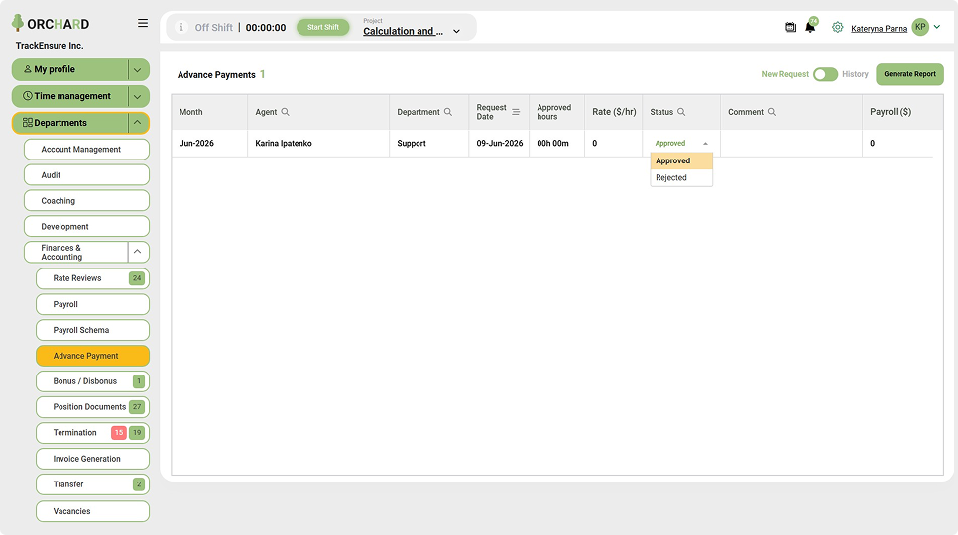Click the Generate Report button
Screen dimensions: 958x535
pos(909,74)
